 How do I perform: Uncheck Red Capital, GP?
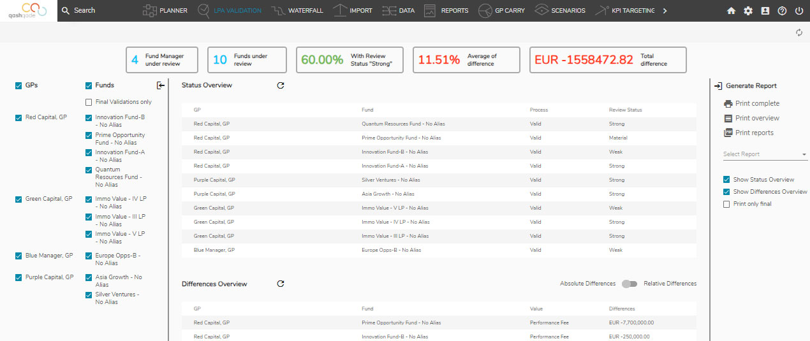point(18,118)
